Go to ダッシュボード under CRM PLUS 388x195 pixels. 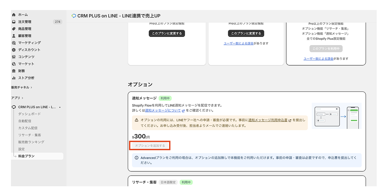(x=29, y=114)
